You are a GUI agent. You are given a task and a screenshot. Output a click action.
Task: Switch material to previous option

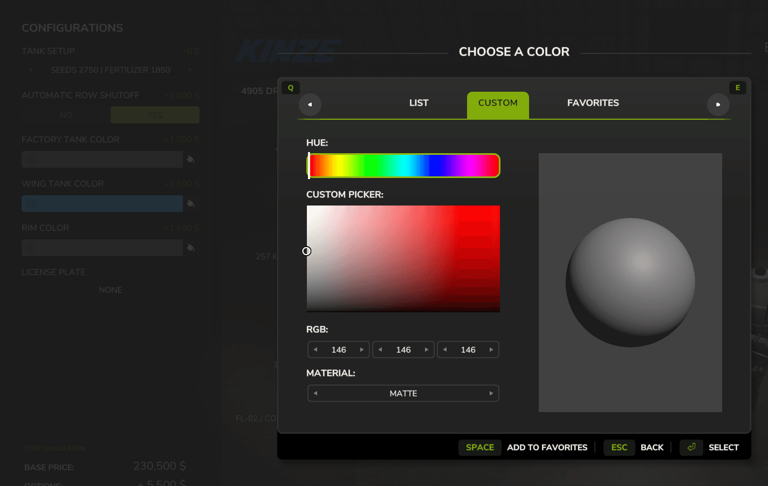click(316, 393)
